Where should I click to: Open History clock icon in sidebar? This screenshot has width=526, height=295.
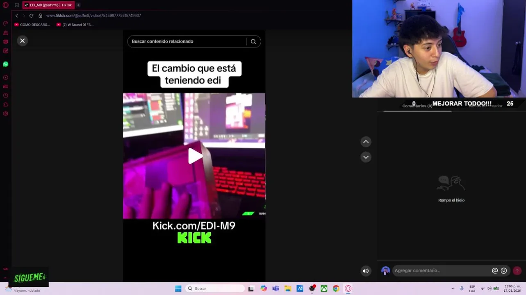[6, 95]
